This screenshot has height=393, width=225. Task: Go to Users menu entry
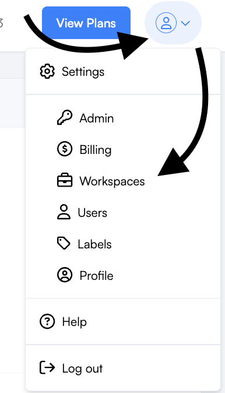93,213
